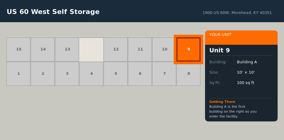
Task: Select the highlighted orange unit 9
Action: click(188, 49)
